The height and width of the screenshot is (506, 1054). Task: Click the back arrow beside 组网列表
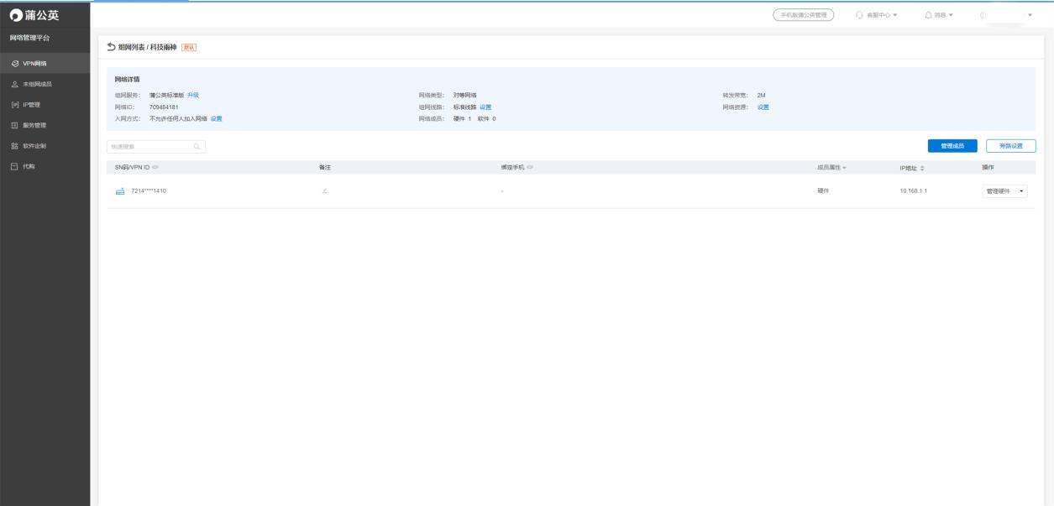(112, 47)
